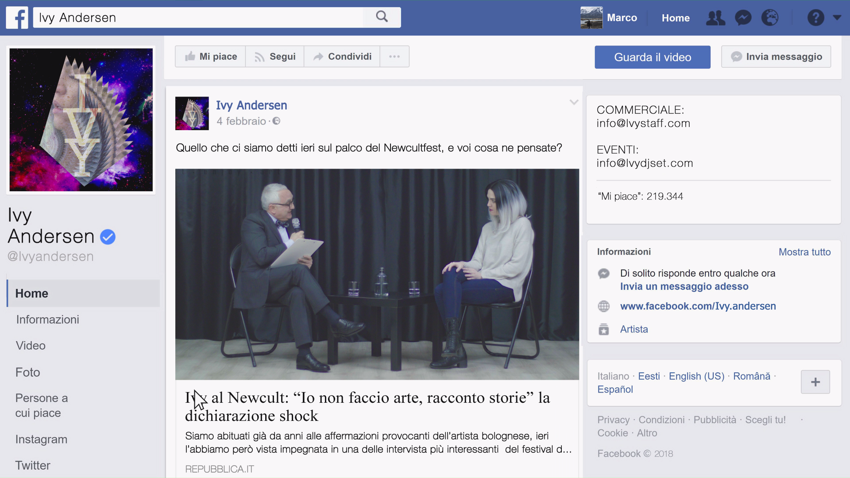Open the interview photo in the post
850x478 pixels.
[x=377, y=274]
